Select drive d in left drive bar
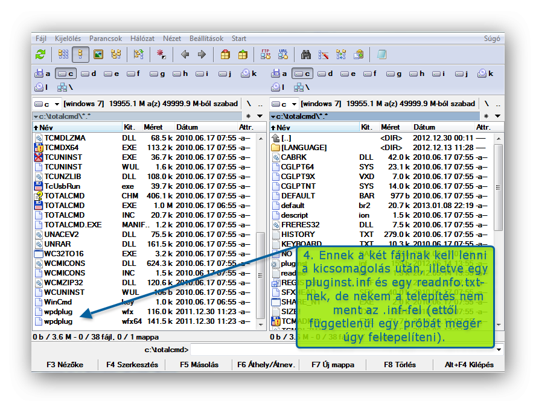Screen dimensions: 536x404 [x=89, y=74]
